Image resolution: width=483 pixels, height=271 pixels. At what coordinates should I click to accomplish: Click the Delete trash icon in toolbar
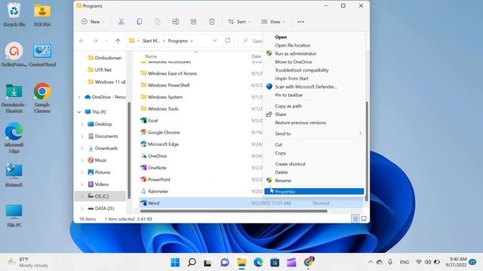tap(211, 22)
